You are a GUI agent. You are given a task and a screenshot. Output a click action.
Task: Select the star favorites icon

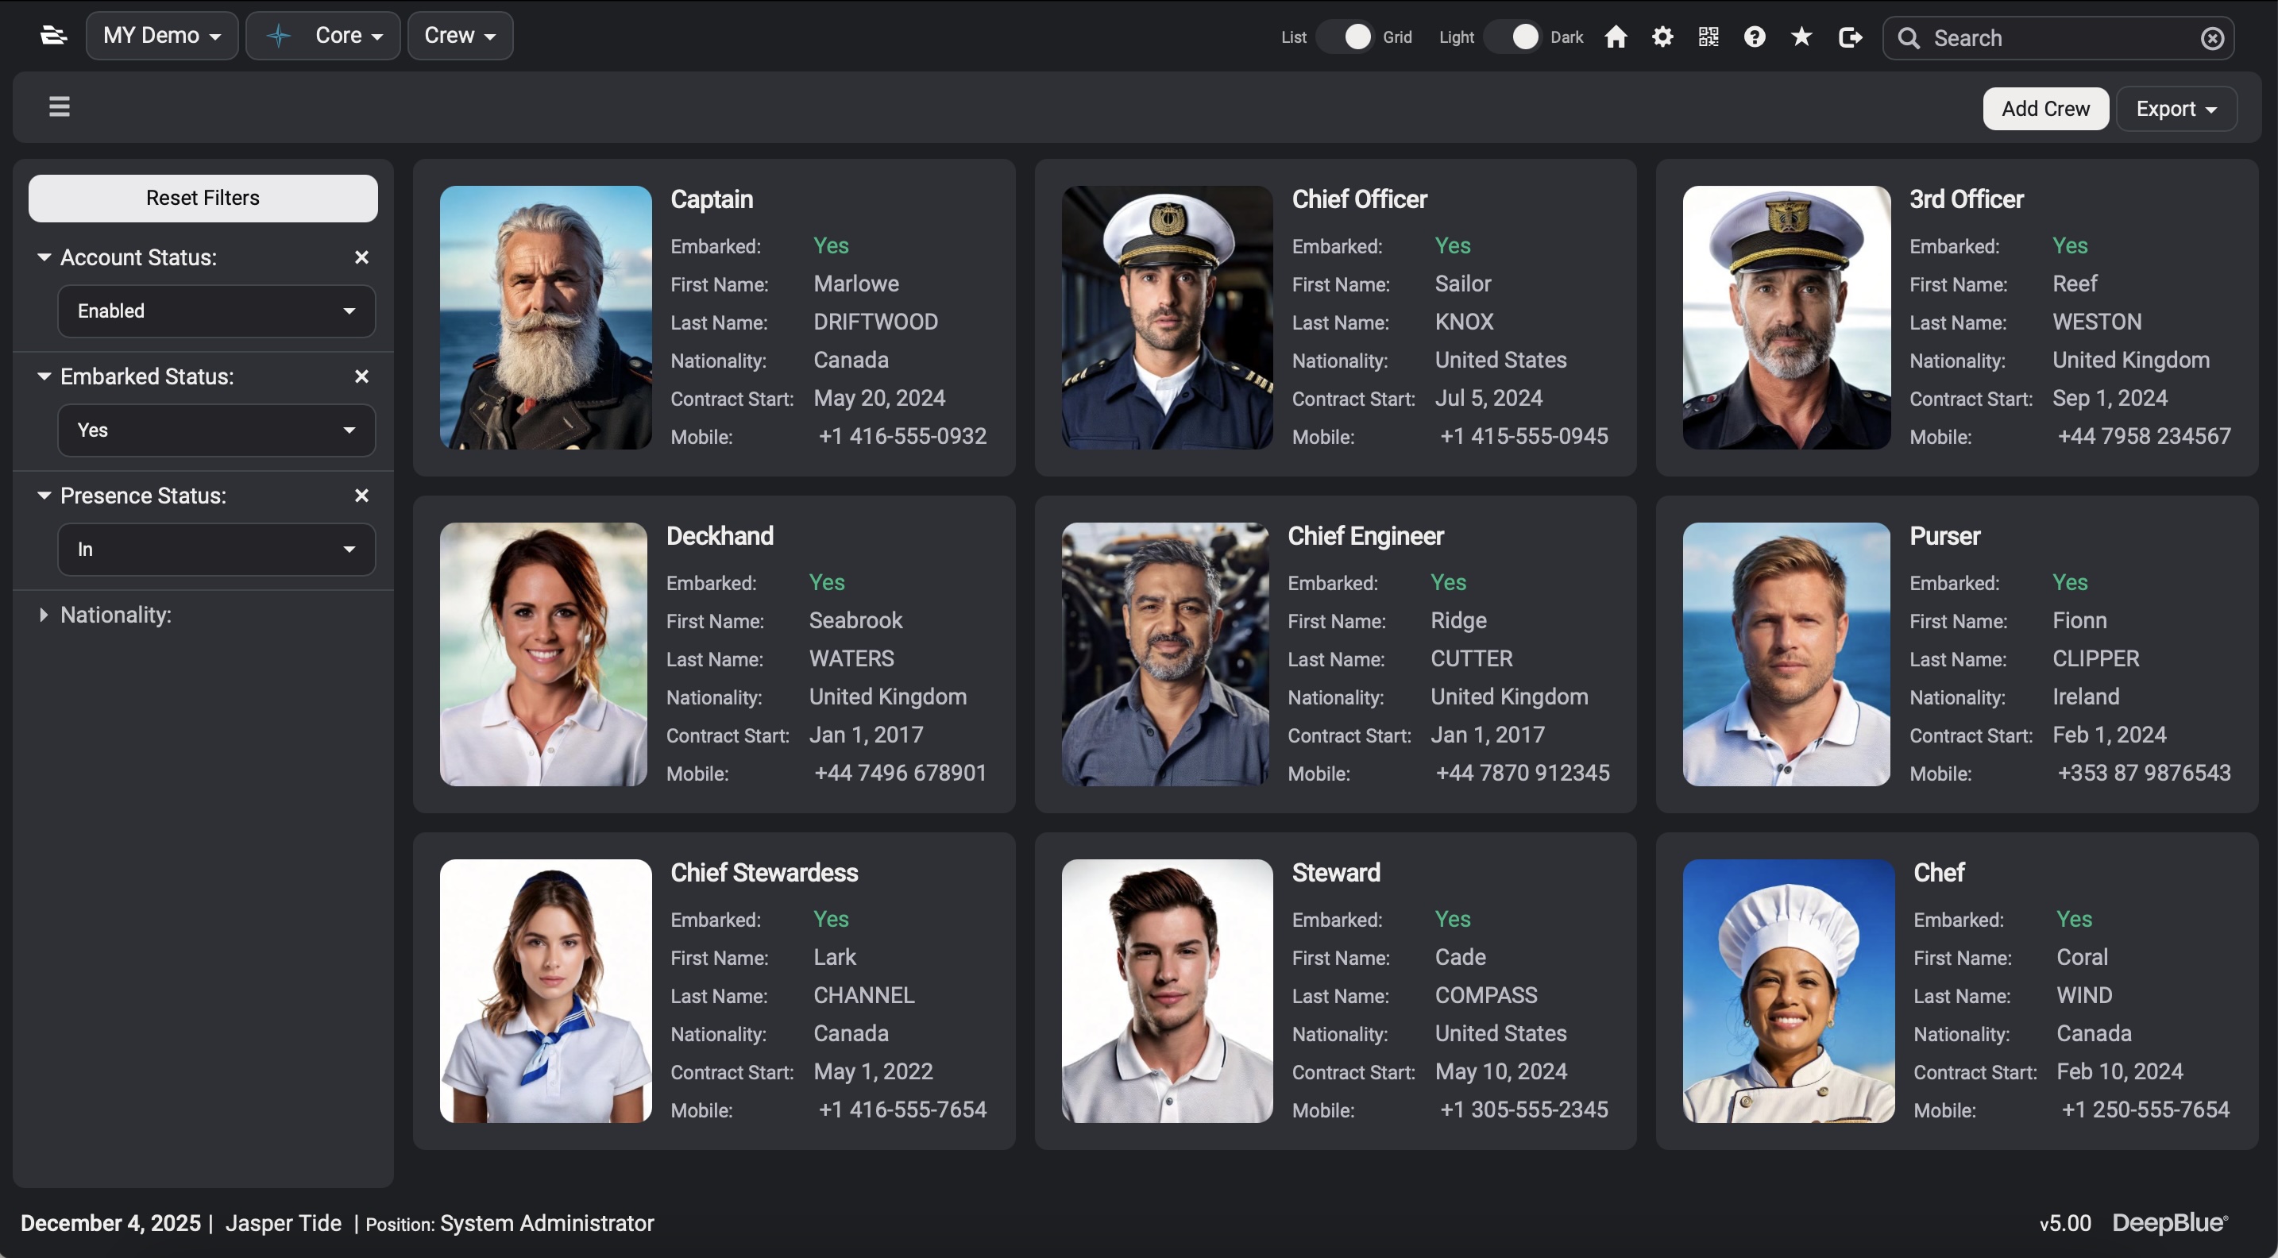pyautogui.click(x=1801, y=37)
